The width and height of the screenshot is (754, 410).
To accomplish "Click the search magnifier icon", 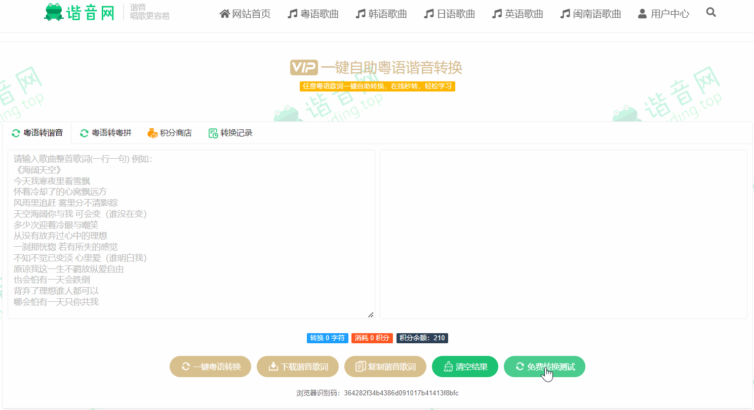I will coord(711,13).
